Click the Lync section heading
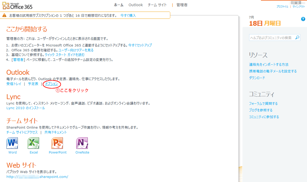307x182 pixels. coord(13,97)
